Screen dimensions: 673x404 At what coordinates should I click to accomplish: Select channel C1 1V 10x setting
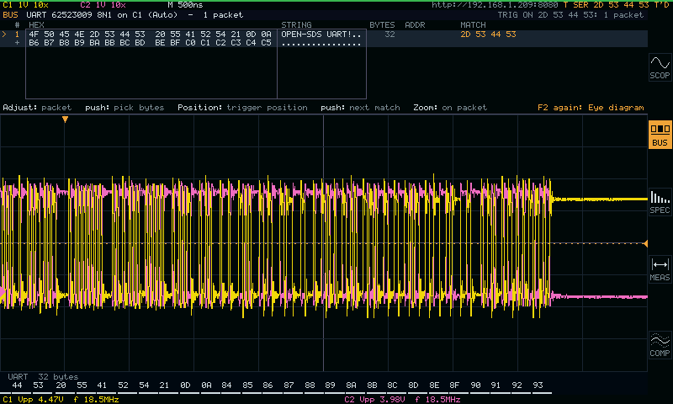coord(25,5)
